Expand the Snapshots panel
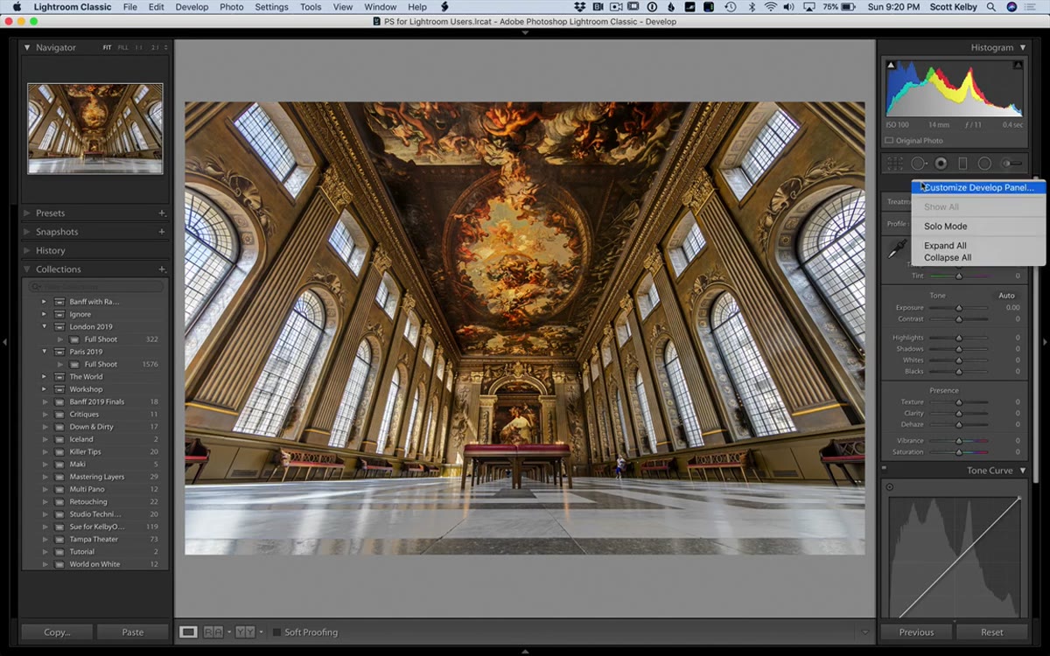This screenshot has width=1050, height=656. pyautogui.click(x=27, y=232)
